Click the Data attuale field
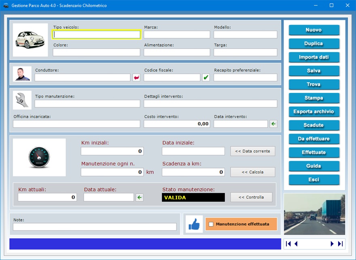This screenshot has height=260, width=356. (x=108, y=197)
